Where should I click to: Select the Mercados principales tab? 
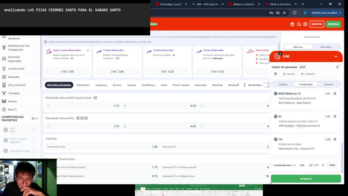pyautogui.click(x=59, y=85)
